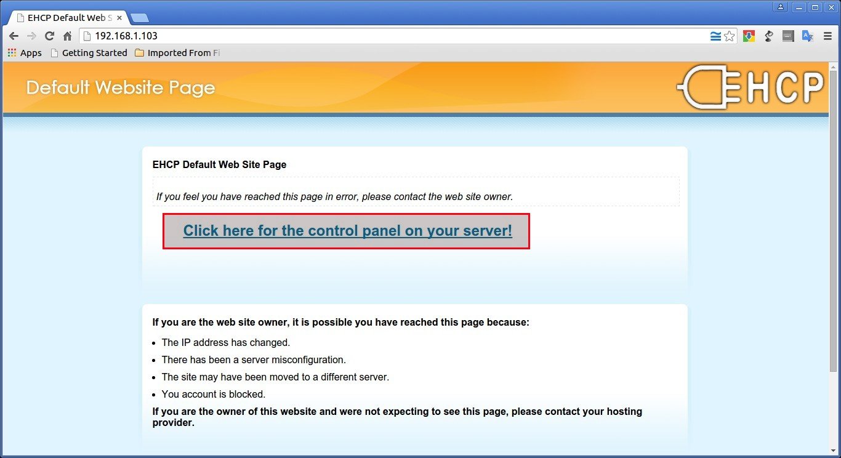Click the address bar showing 192.168.1.103
Image resolution: width=841 pixels, height=458 pixels.
394,36
